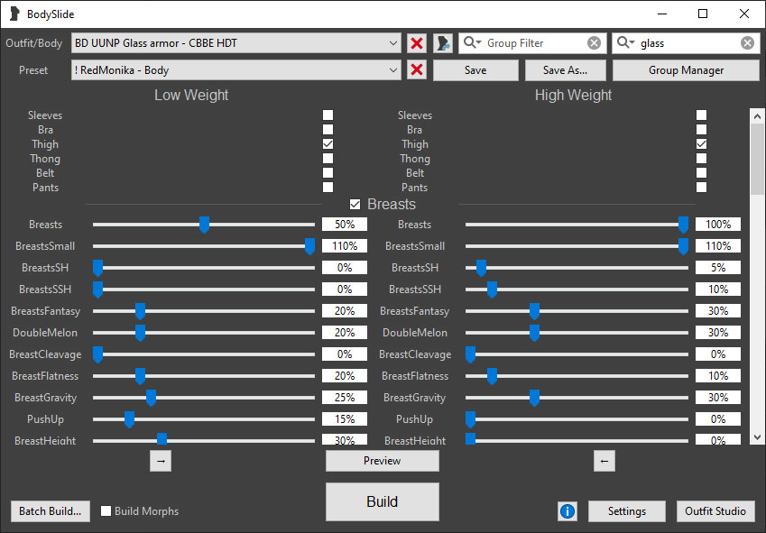
Task: Toggle the High Weight Bra checkbox
Action: [x=702, y=129]
